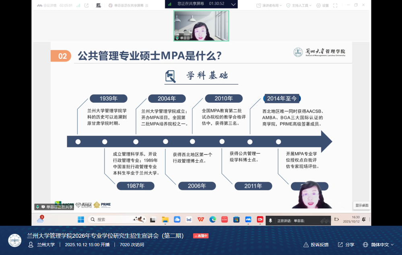Open meeting 设置 settings
Screen dimensions: 402x255
click(322, 6)
